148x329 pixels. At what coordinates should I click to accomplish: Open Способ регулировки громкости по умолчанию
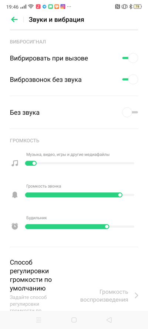74,284
